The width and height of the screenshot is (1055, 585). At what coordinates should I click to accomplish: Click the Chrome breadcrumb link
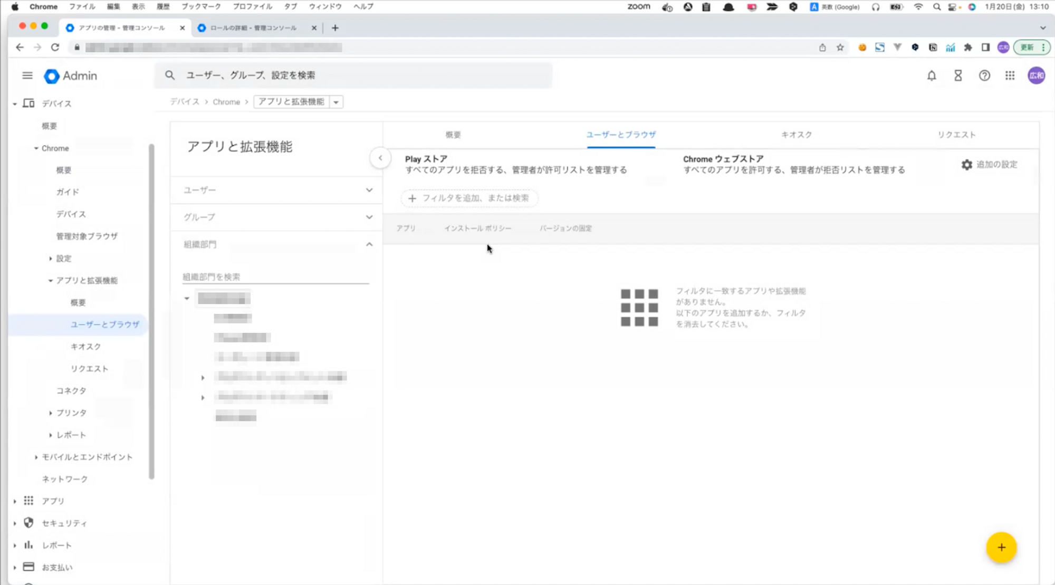(226, 102)
